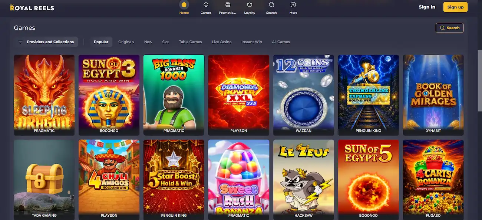Open the Le Zeus game
The image size is (482, 220).
(x=304, y=180)
